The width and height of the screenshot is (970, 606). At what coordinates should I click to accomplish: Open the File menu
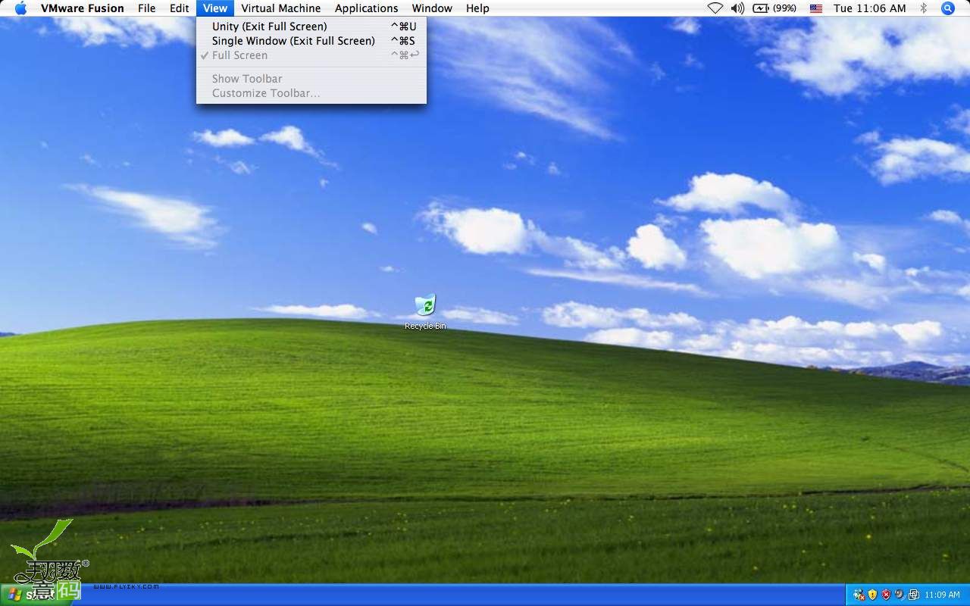click(146, 8)
